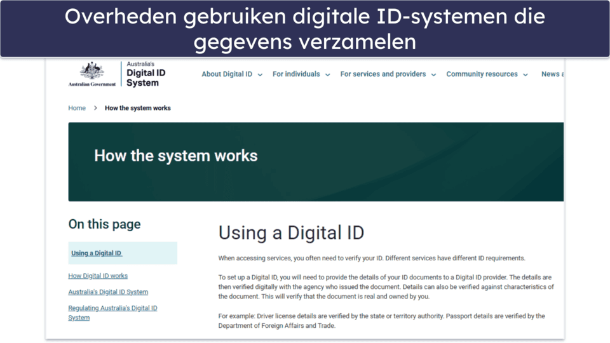Open the About Digital ID menu
The image size is (610, 343).
(x=227, y=74)
